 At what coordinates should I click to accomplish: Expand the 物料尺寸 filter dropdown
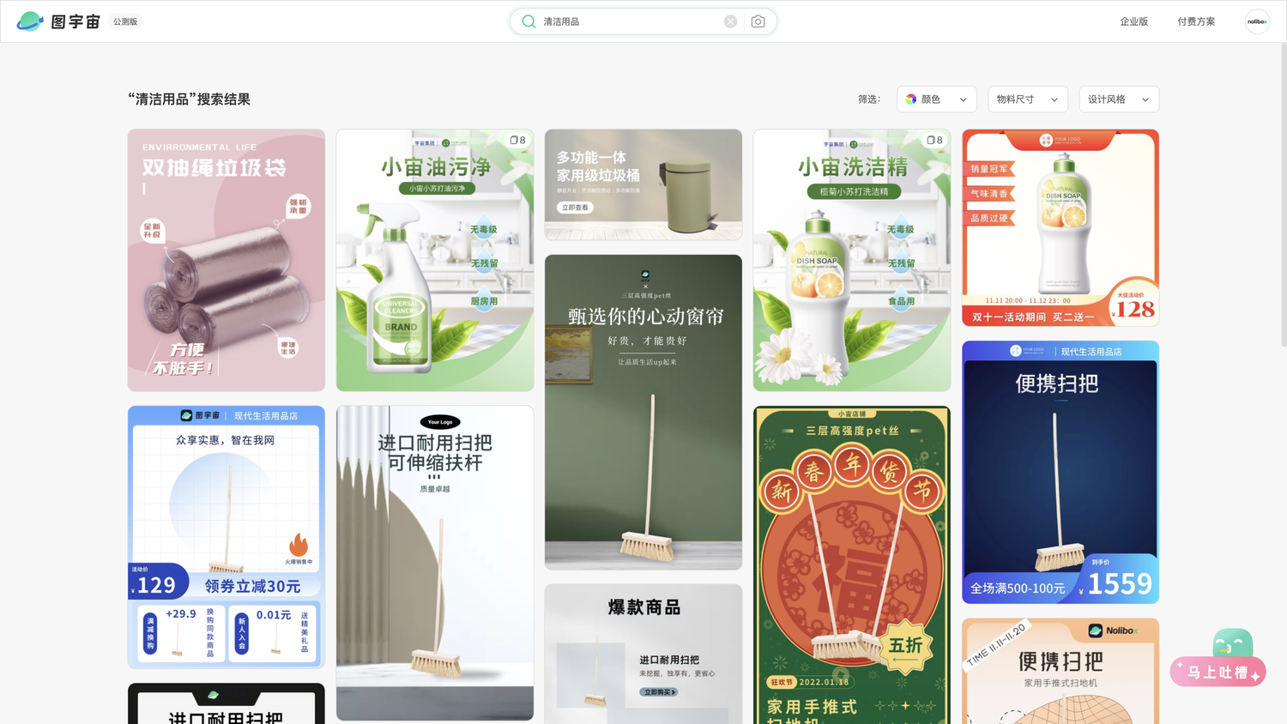coord(1028,100)
